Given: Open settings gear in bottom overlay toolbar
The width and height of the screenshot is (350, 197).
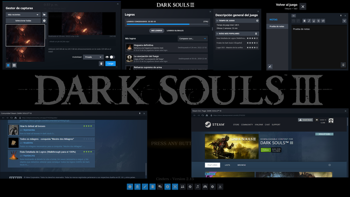Looking at the screenshot, I should tap(213, 187).
